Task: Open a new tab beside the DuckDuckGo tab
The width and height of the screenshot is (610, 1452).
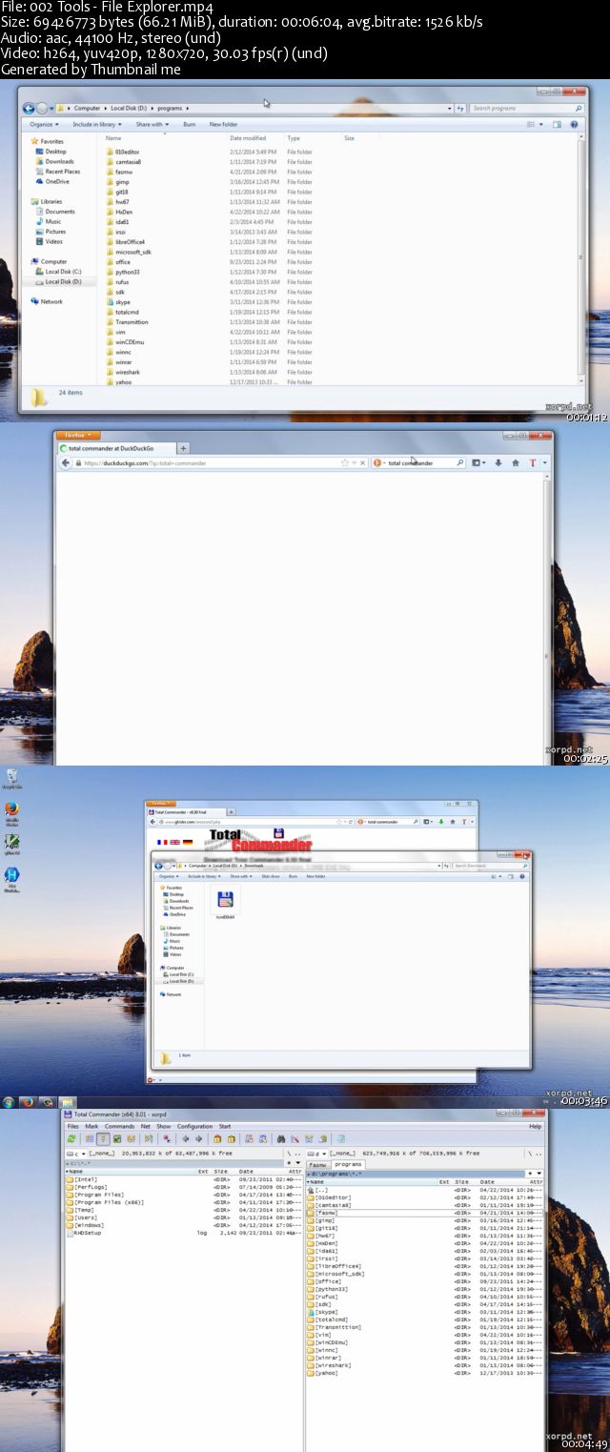Action: 184,447
